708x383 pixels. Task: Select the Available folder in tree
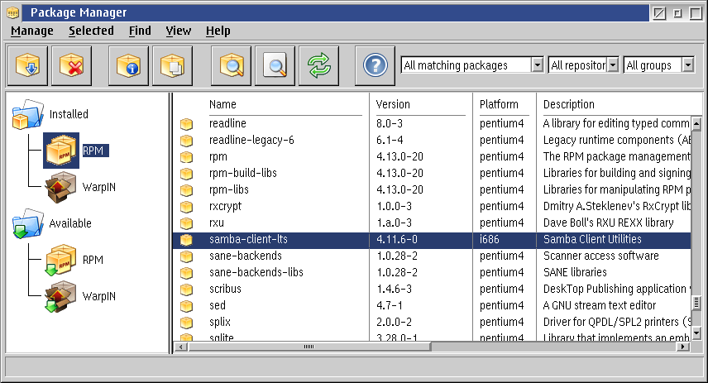pos(70,223)
